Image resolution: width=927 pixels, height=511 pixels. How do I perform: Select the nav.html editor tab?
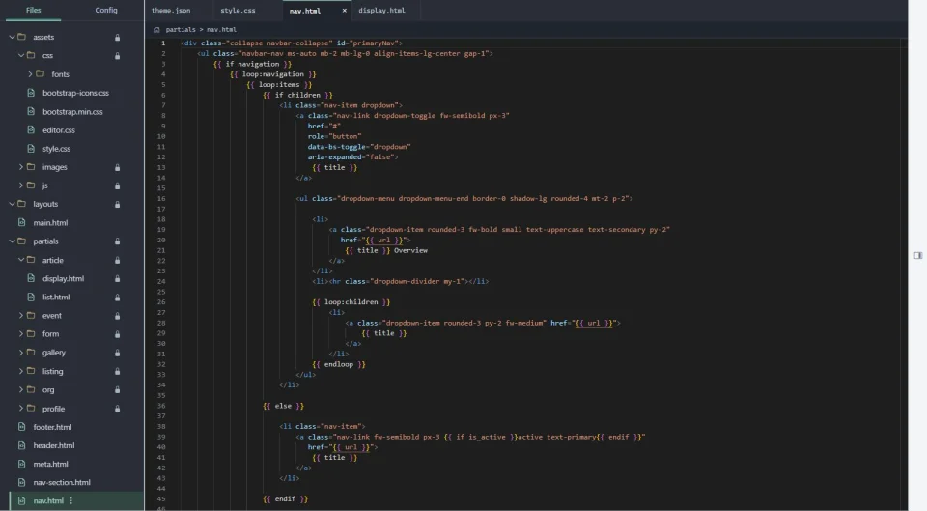point(305,11)
